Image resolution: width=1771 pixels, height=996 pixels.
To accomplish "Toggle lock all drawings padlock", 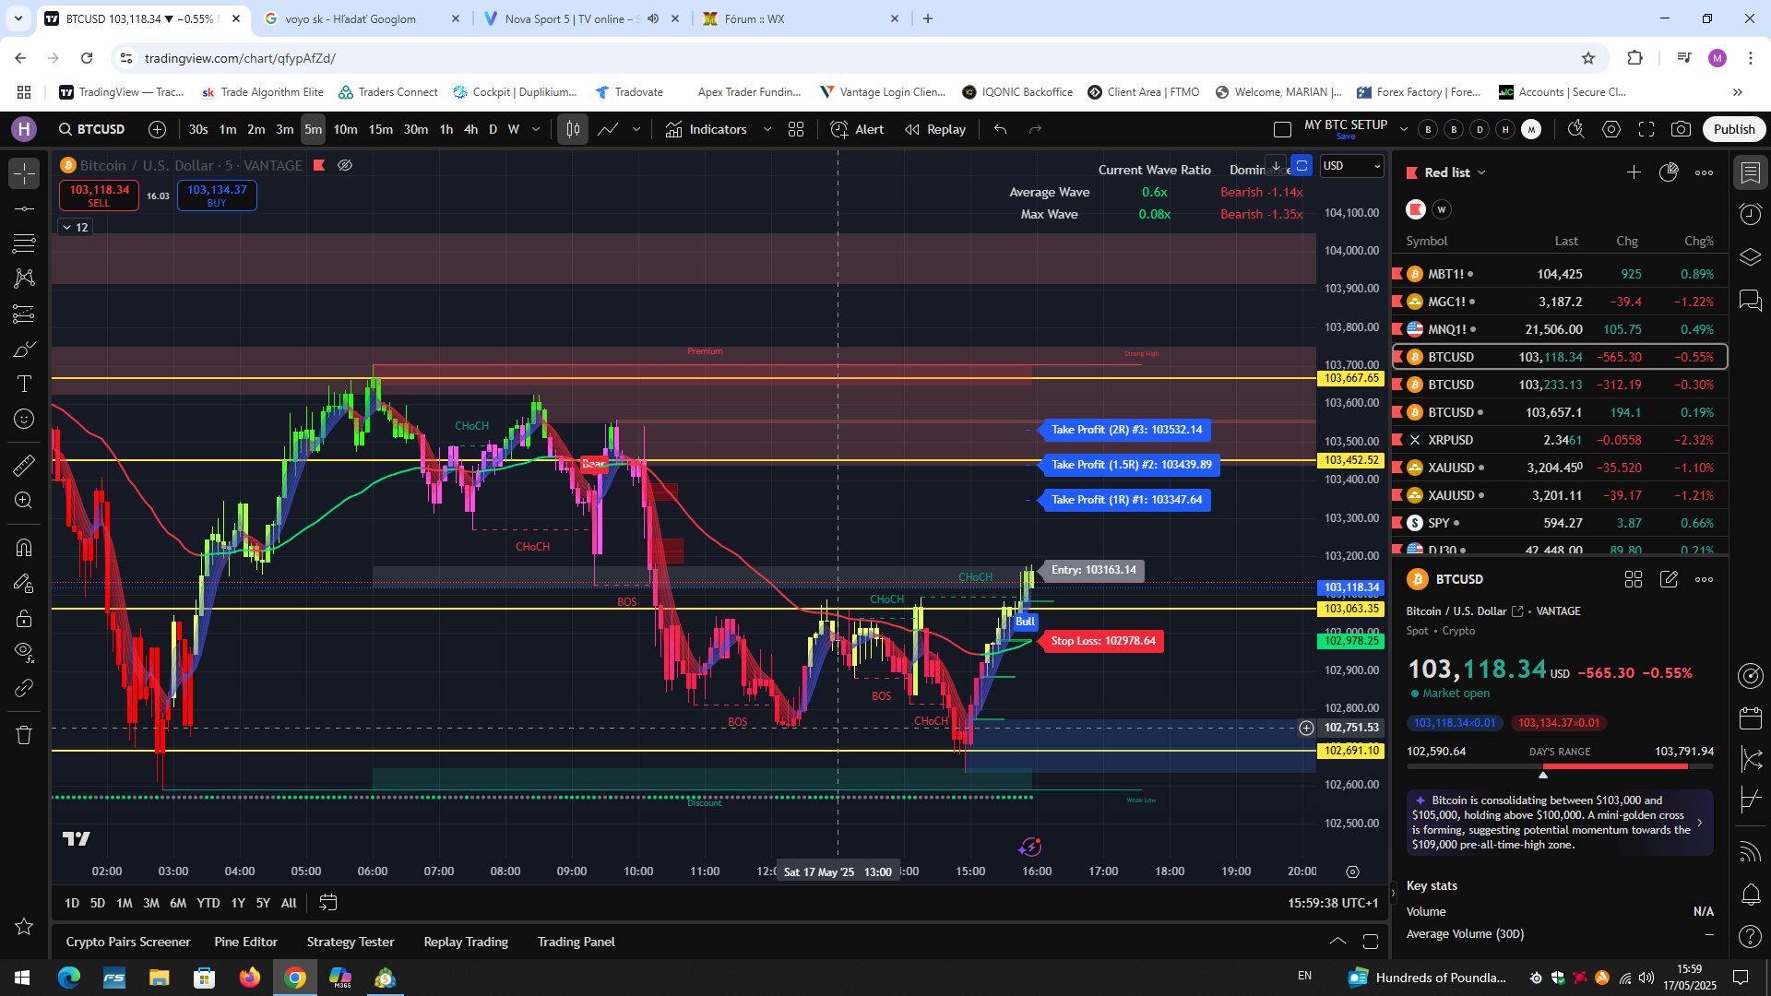I will click(24, 618).
